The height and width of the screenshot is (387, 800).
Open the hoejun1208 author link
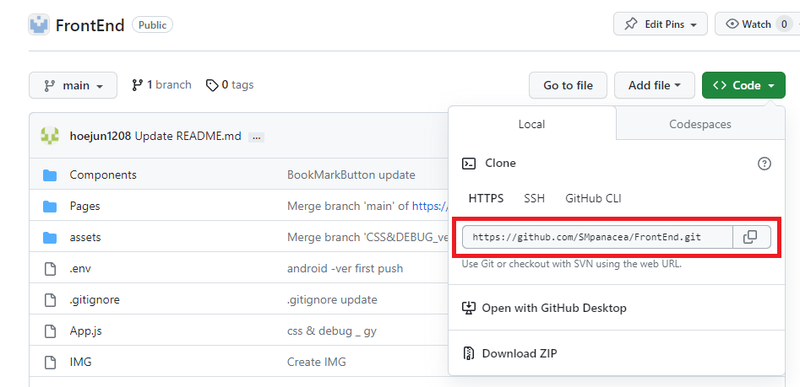101,137
